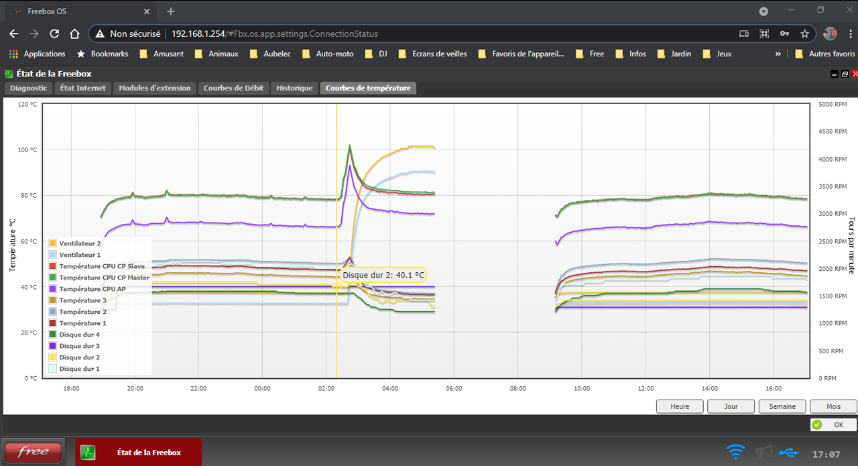Screen dimensions: 858x466
Task: Click the Température CPU AP legend swatch
Action: point(52,289)
